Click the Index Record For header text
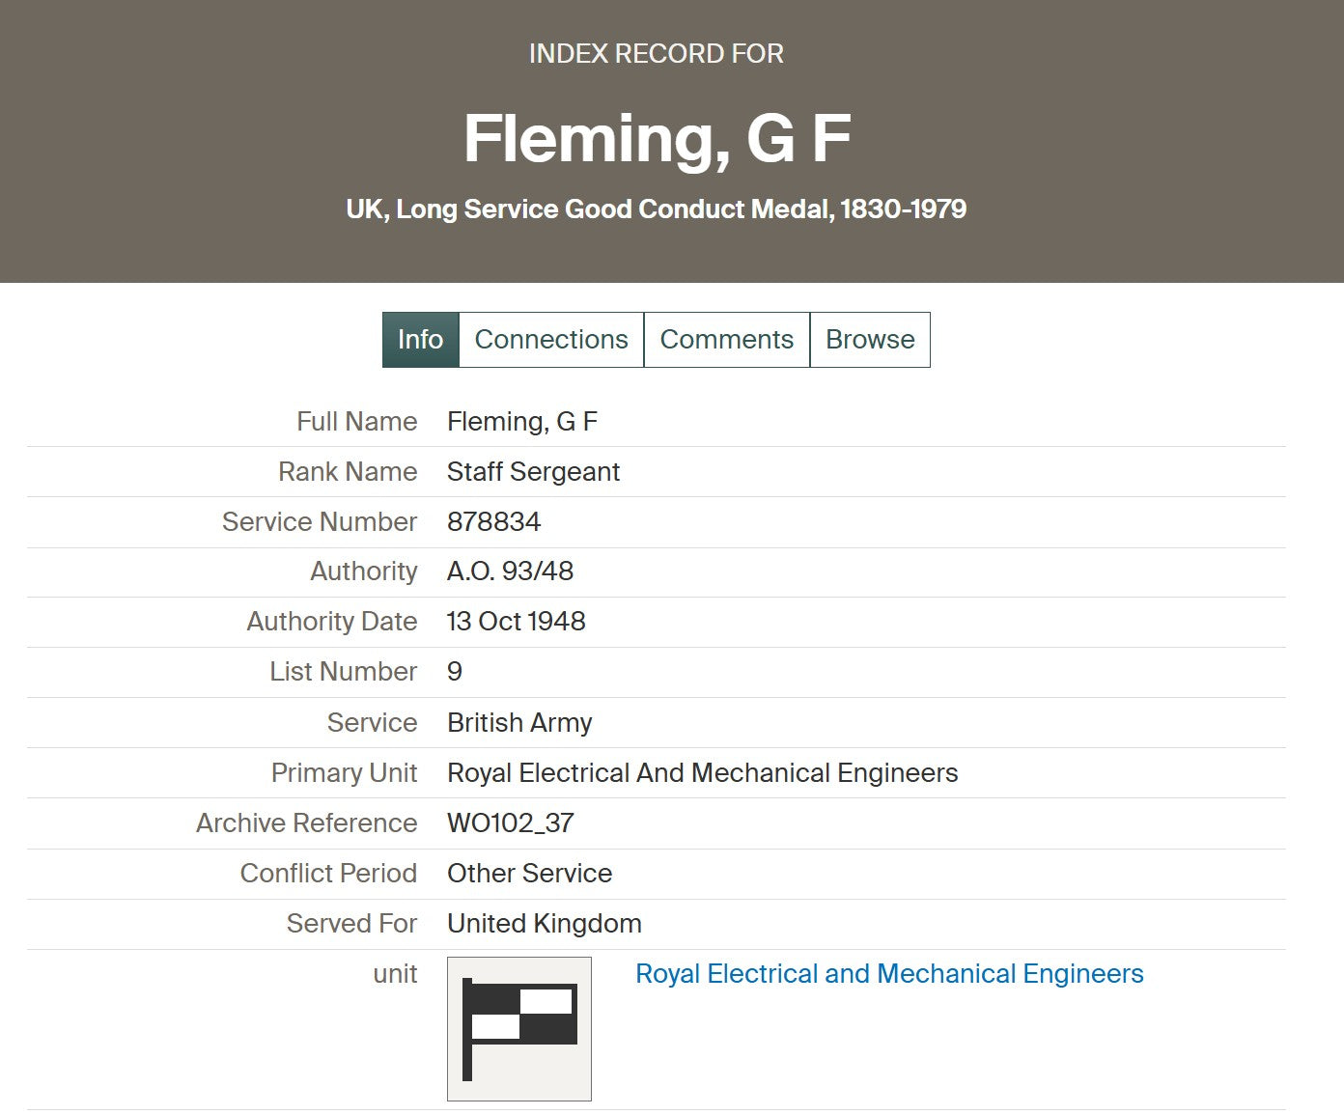Screen dimensions: 1344x1115 pos(657,54)
